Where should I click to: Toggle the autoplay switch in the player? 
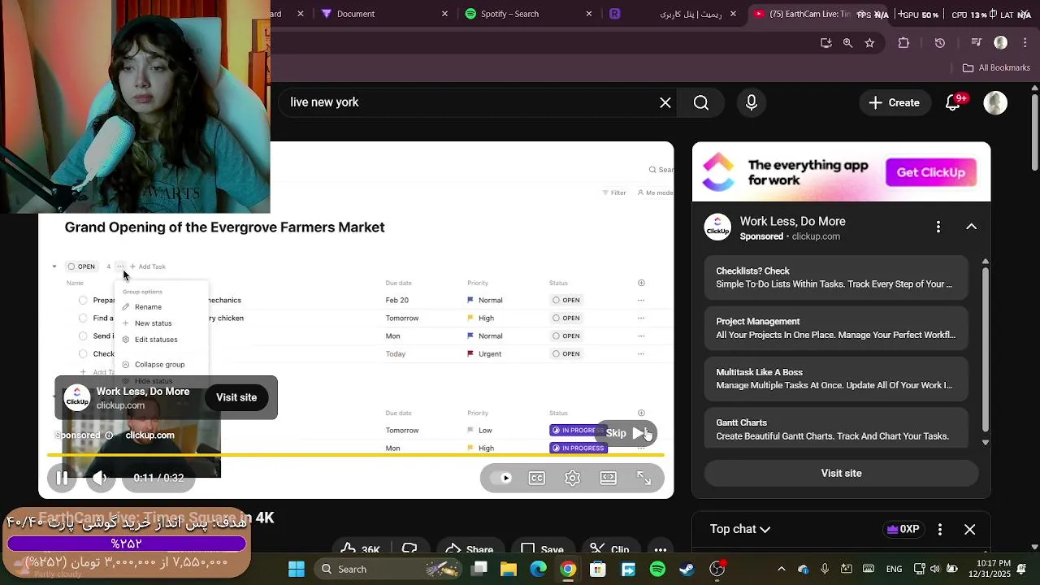tap(502, 478)
